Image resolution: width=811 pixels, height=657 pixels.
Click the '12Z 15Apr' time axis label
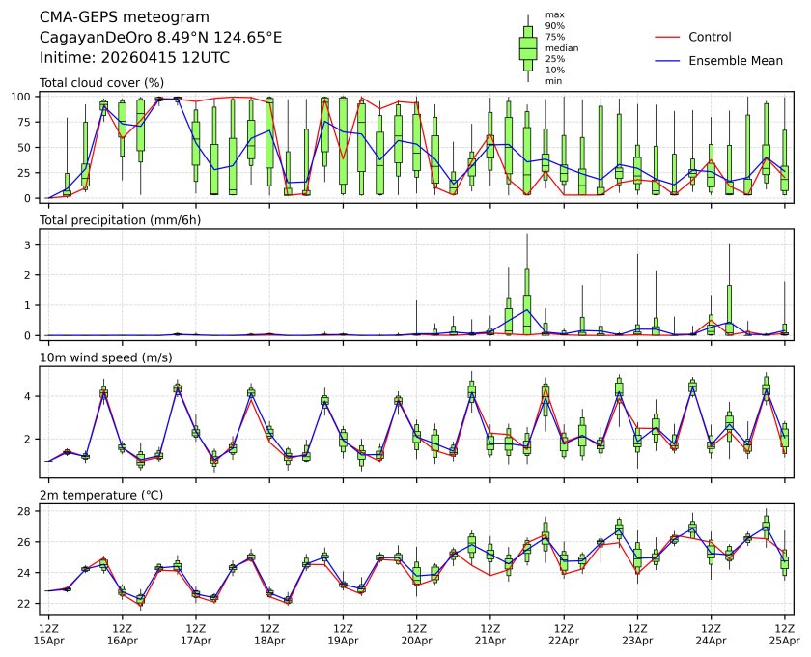coord(48,634)
